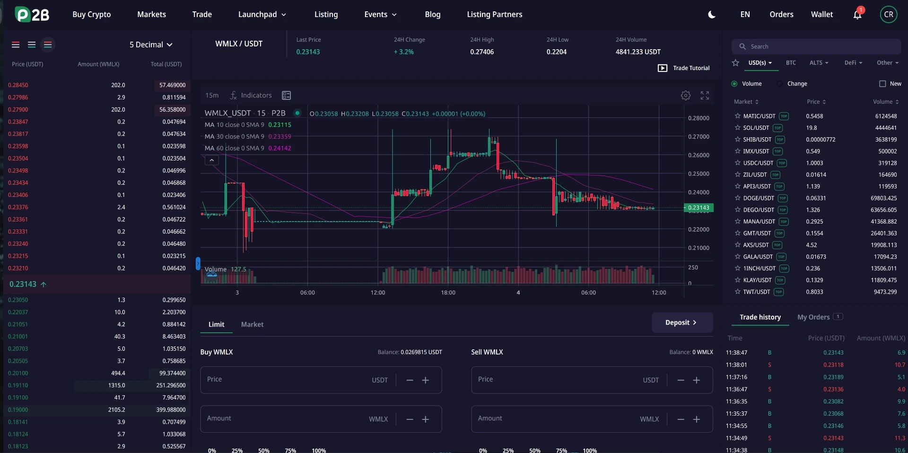Show favorites star filter in markets
Screen dimensions: 908x453
pos(735,62)
